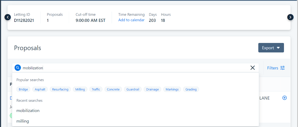Select the Markings search chip
Viewport: 298px width, 127px height.
tap(172, 89)
